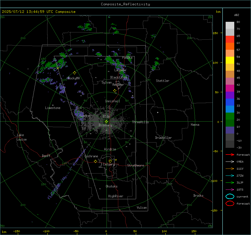Click the yellow diamond marker near RockyMH
Screen dimensions: 251x235
[74, 73]
